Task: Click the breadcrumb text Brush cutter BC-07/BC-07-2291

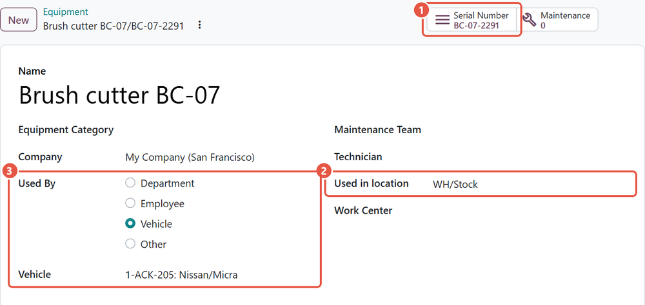Action: [x=113, y=26]
